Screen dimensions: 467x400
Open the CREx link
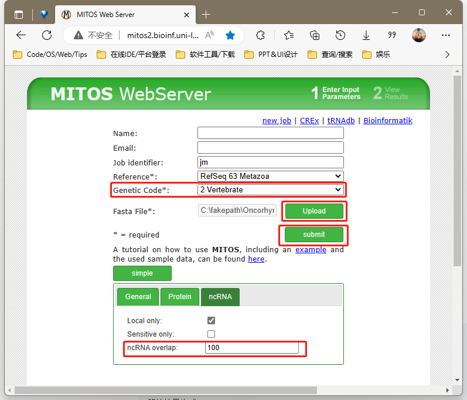point(309,120)
